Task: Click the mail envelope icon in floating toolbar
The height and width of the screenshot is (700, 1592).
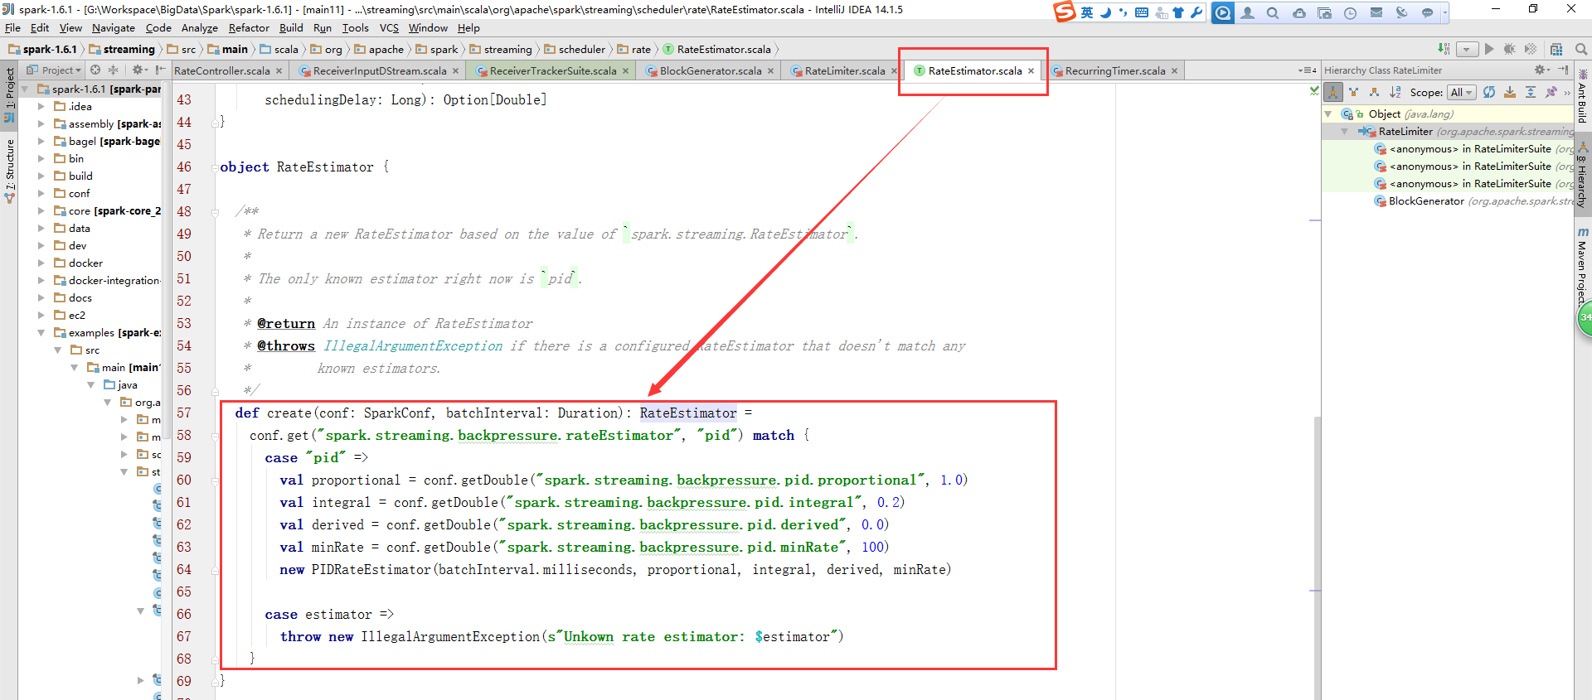Action: (1376, 12)
